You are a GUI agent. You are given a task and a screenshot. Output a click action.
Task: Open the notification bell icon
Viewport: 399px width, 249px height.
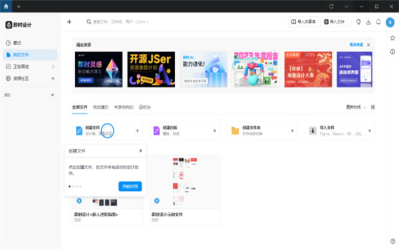pos(378,22)
